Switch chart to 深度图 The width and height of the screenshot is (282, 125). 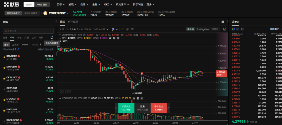coord(215,29)
